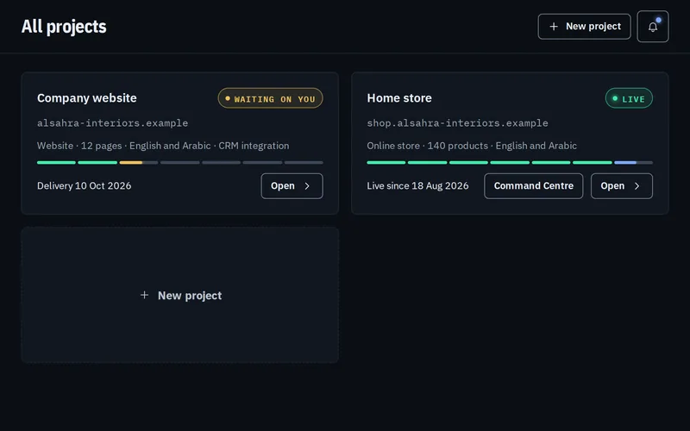Click plus icon in New project card
690x431 pixels.
point(144,295)
